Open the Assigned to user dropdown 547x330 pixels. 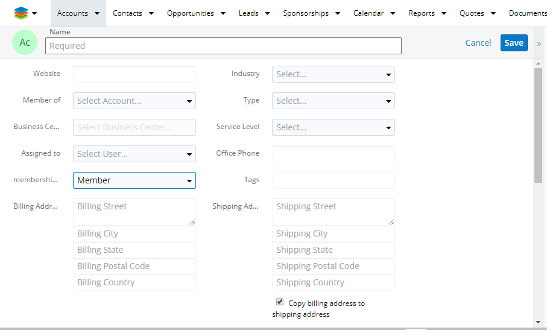[x=134, y=154]
